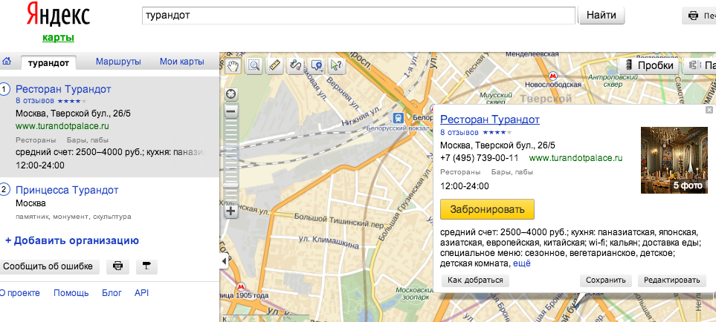Select the hand pan tool
Viewport: 716px width, 322px height.
coord(233,65)
